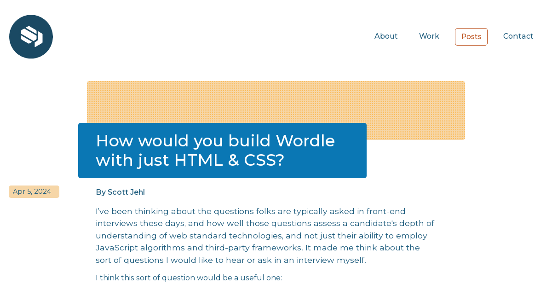Click the round site logo
The width and height of the screenshot is (552, 290).
[31, 37]
